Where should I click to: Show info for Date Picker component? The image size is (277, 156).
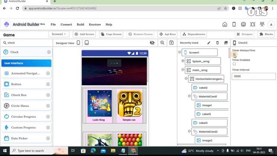click(48, 138)
